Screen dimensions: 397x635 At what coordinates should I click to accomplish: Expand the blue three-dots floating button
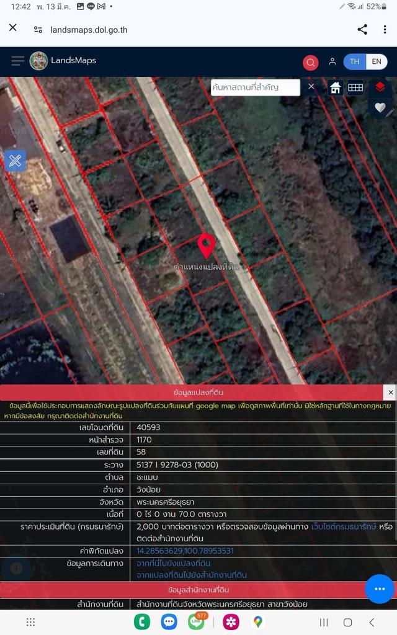(x=380, y=588)
